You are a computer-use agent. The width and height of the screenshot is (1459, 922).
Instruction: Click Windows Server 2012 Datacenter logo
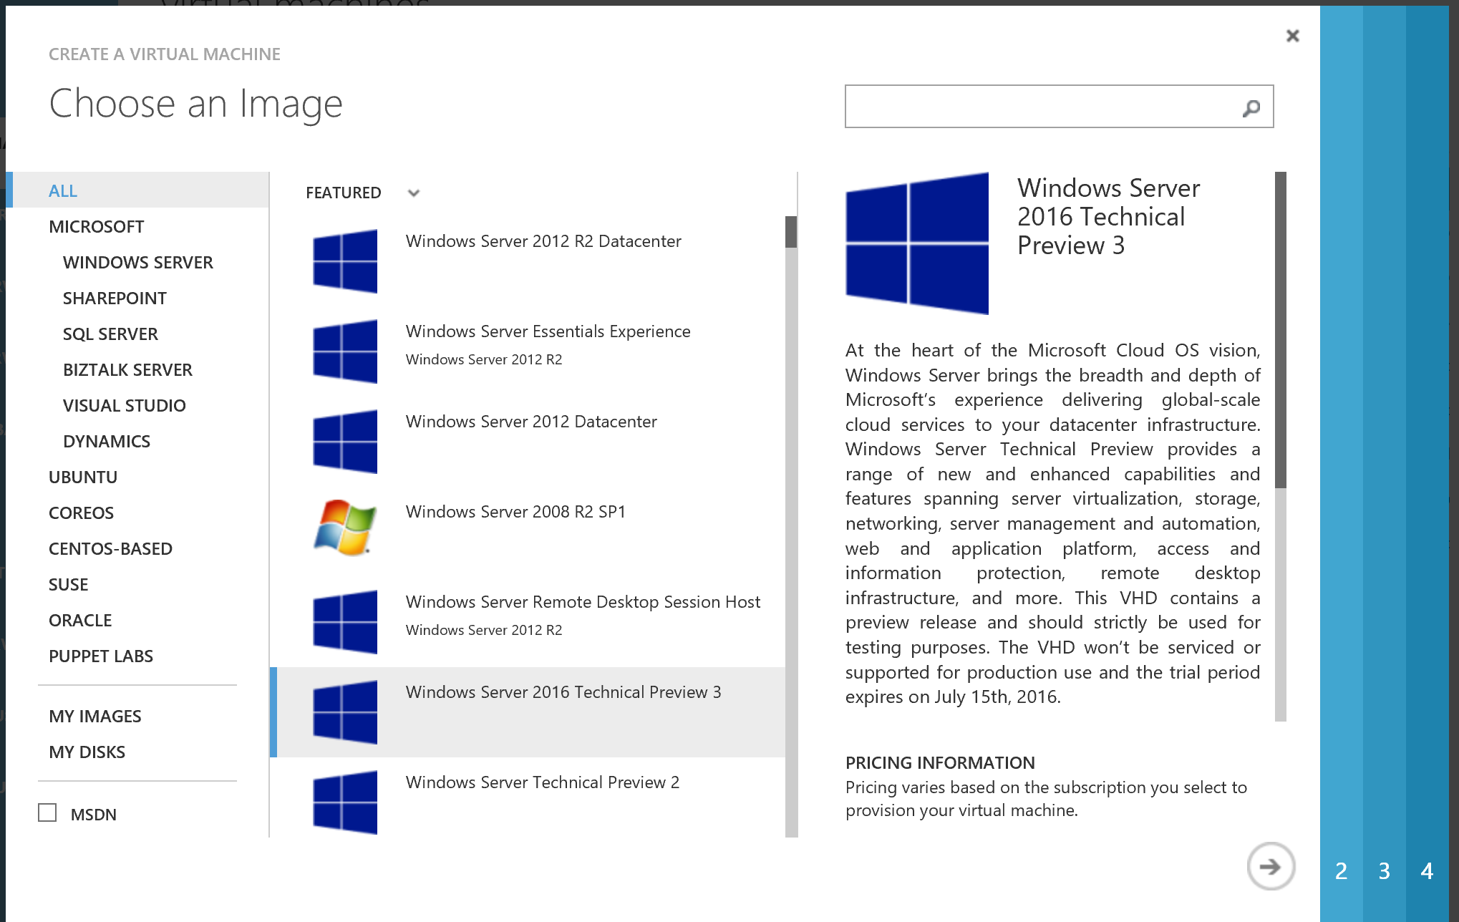point(345,442)
